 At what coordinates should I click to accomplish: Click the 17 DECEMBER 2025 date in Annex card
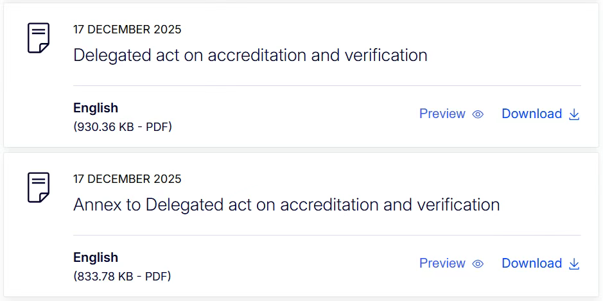127,179
